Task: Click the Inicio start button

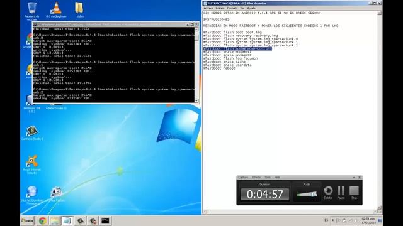Action: coord(27,220)
